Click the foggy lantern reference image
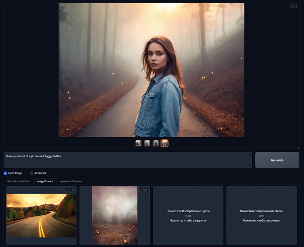304x247 pixels. (115, 216)
